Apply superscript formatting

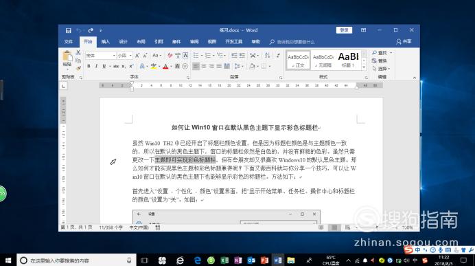[131, 66]
